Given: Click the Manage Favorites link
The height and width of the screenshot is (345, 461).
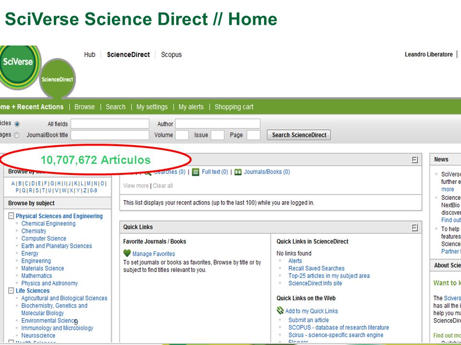Looking at the screenshot, I should click(x=154, y=254).
